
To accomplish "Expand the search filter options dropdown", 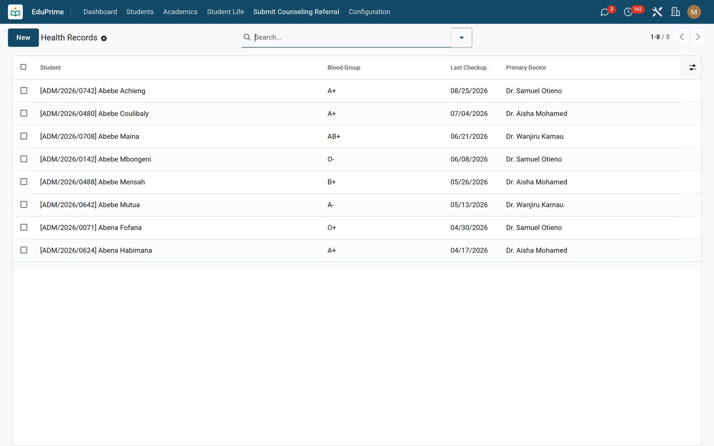I will [x=461, y=37].
